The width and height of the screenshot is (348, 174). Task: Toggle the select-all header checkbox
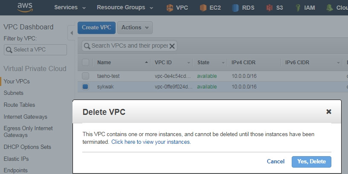pos(85,63)
